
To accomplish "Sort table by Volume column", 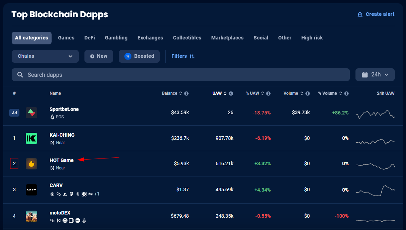I will [293, 93].
